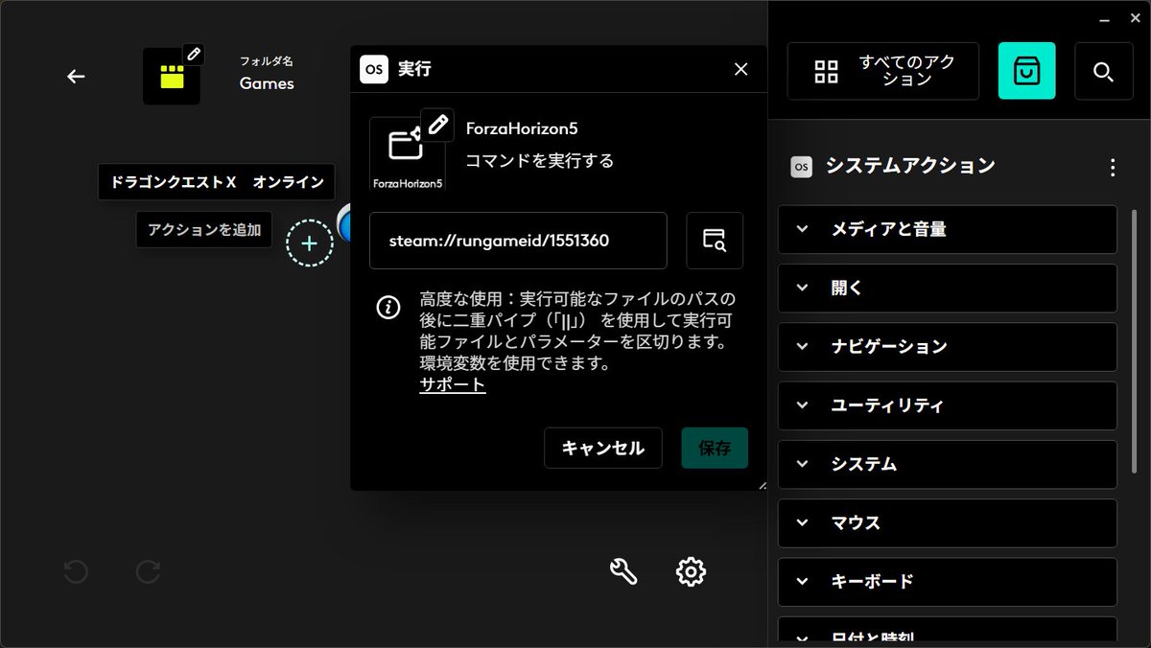Go back with the left arrow icon
Image resolution: width=1151 pixels, height=648 pixels.
[76, 77]
